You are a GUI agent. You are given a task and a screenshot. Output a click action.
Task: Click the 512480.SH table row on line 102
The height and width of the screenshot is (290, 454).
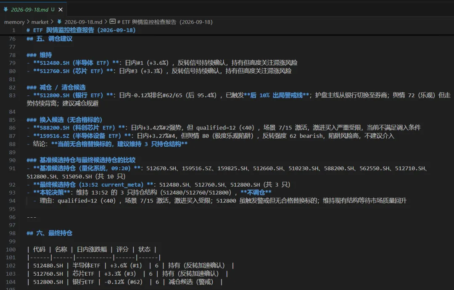pos(130,266)
